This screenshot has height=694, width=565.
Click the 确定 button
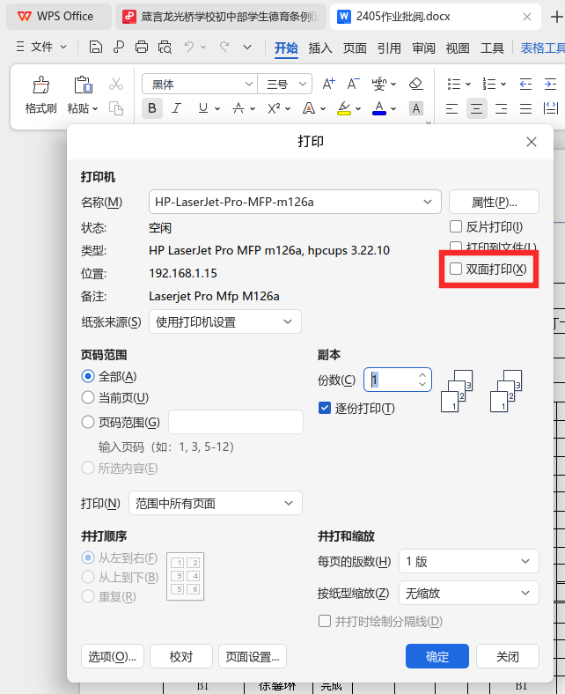[437, 656]
